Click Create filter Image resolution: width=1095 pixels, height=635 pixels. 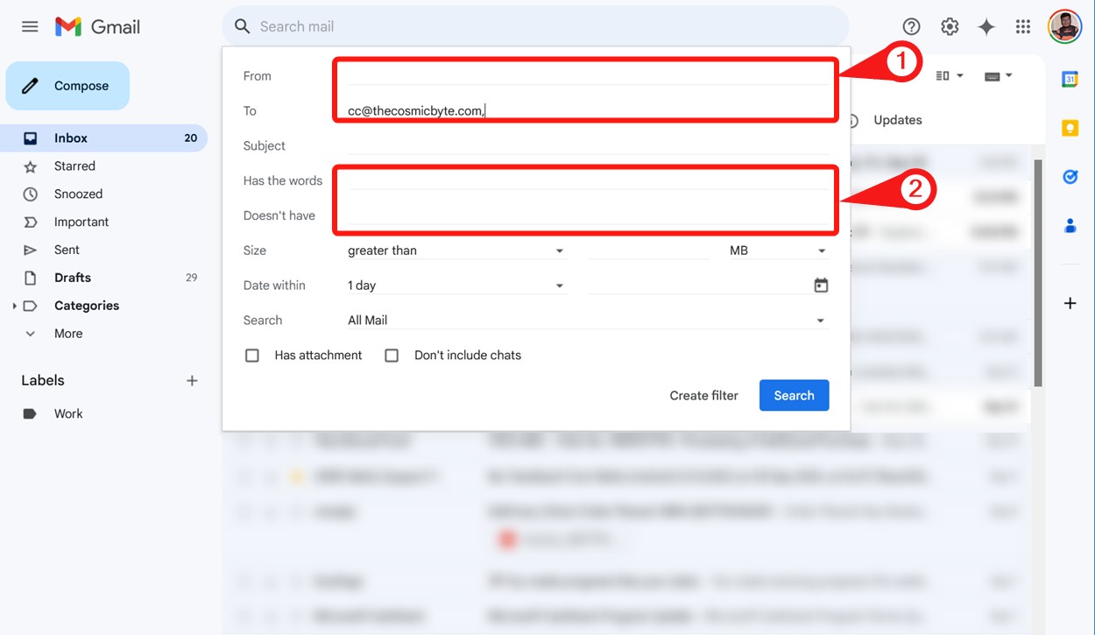click(x=703, y=395)
